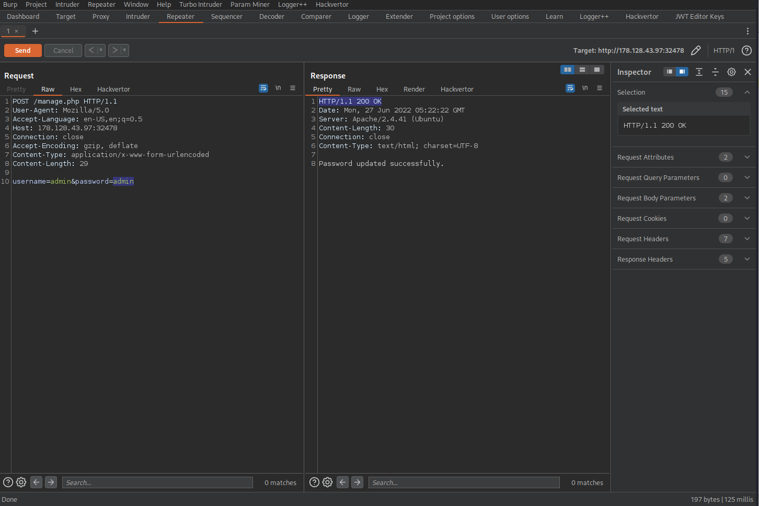The width and height of the screenshot is (759, 506).
Task: Switch Inspector to right docked layout icon
Action: 682,72
